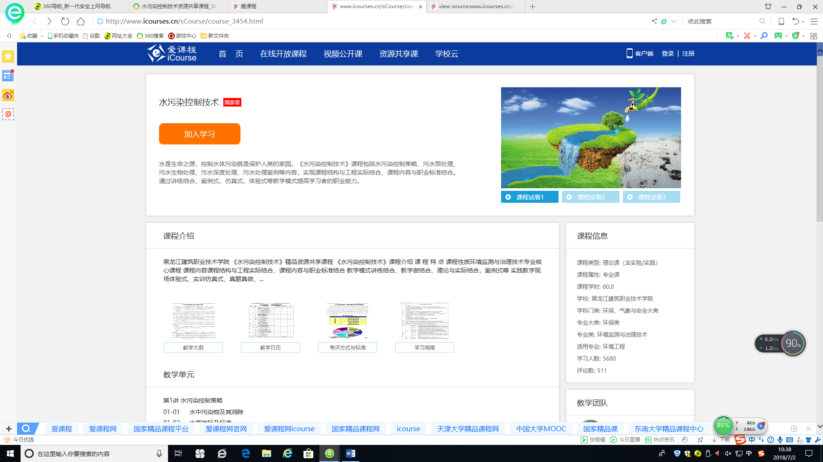
Task: Open the mobile phone view icon
Action: pos(781,21)
